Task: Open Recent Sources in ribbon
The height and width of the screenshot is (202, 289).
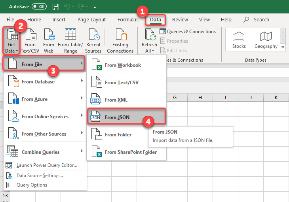Action: point(93,41)
